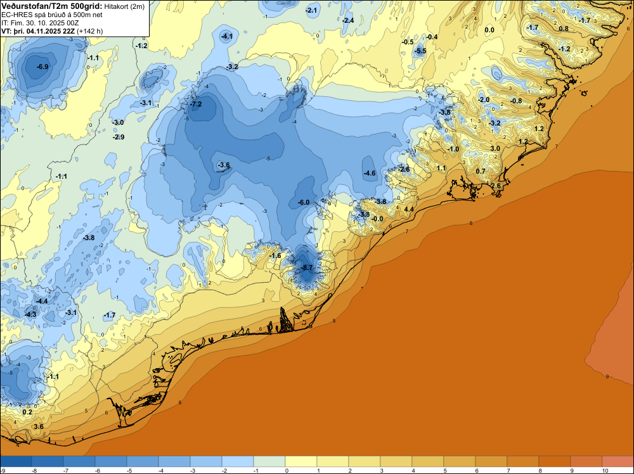Click the -3.6 temperature value
Image resolution: width=634 pixels, height=474 pixels.
[x=224, y=165]
